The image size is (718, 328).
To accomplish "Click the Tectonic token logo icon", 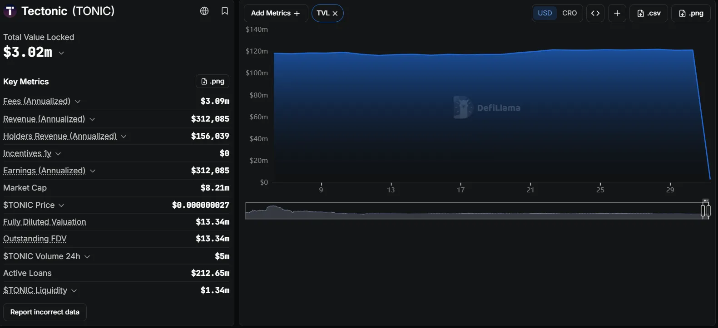I will point(10,11).
